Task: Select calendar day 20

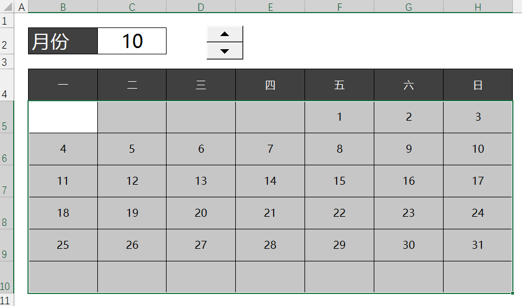Action: (201, 213)
